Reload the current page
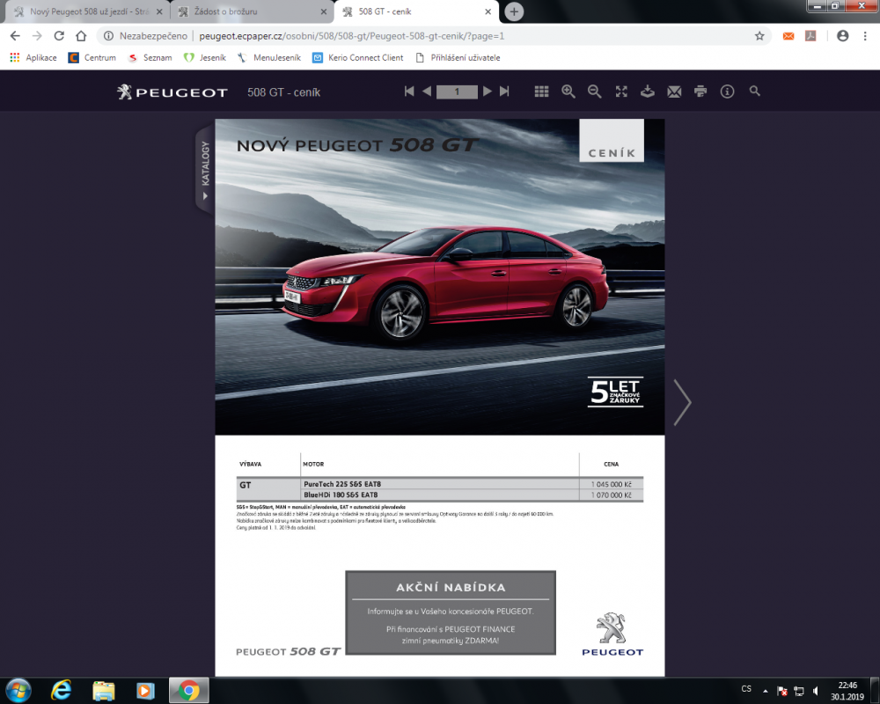The height and width of the screenshot is (704, 880). pyautogui.click(x=59, y=36)
